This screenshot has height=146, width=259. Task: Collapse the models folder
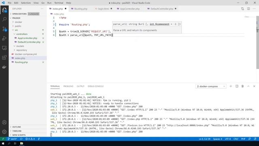point(20,46)
